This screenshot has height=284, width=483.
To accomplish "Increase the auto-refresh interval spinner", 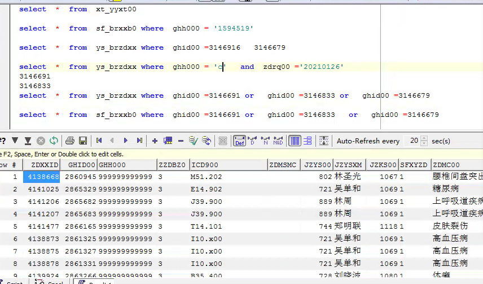I will click(x=423, y=138).
